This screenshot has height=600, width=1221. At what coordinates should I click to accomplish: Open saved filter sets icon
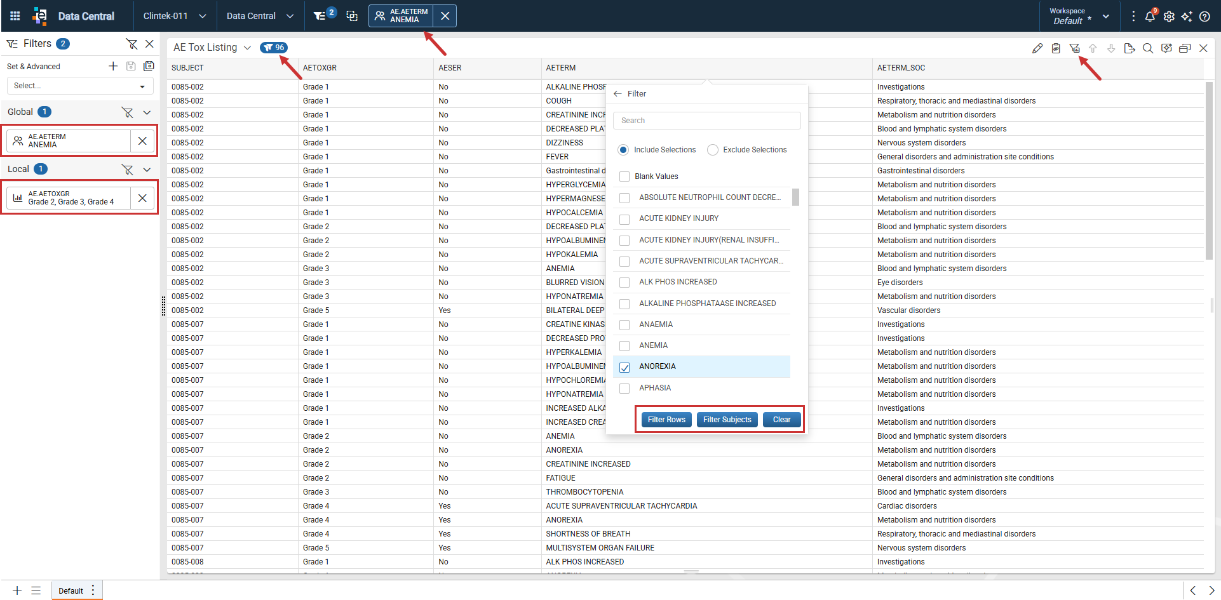[149, 66]
